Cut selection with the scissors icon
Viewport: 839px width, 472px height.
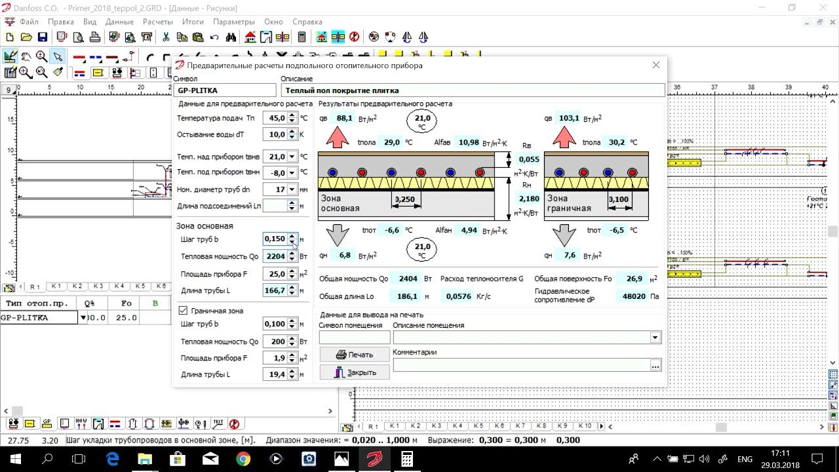166,37
